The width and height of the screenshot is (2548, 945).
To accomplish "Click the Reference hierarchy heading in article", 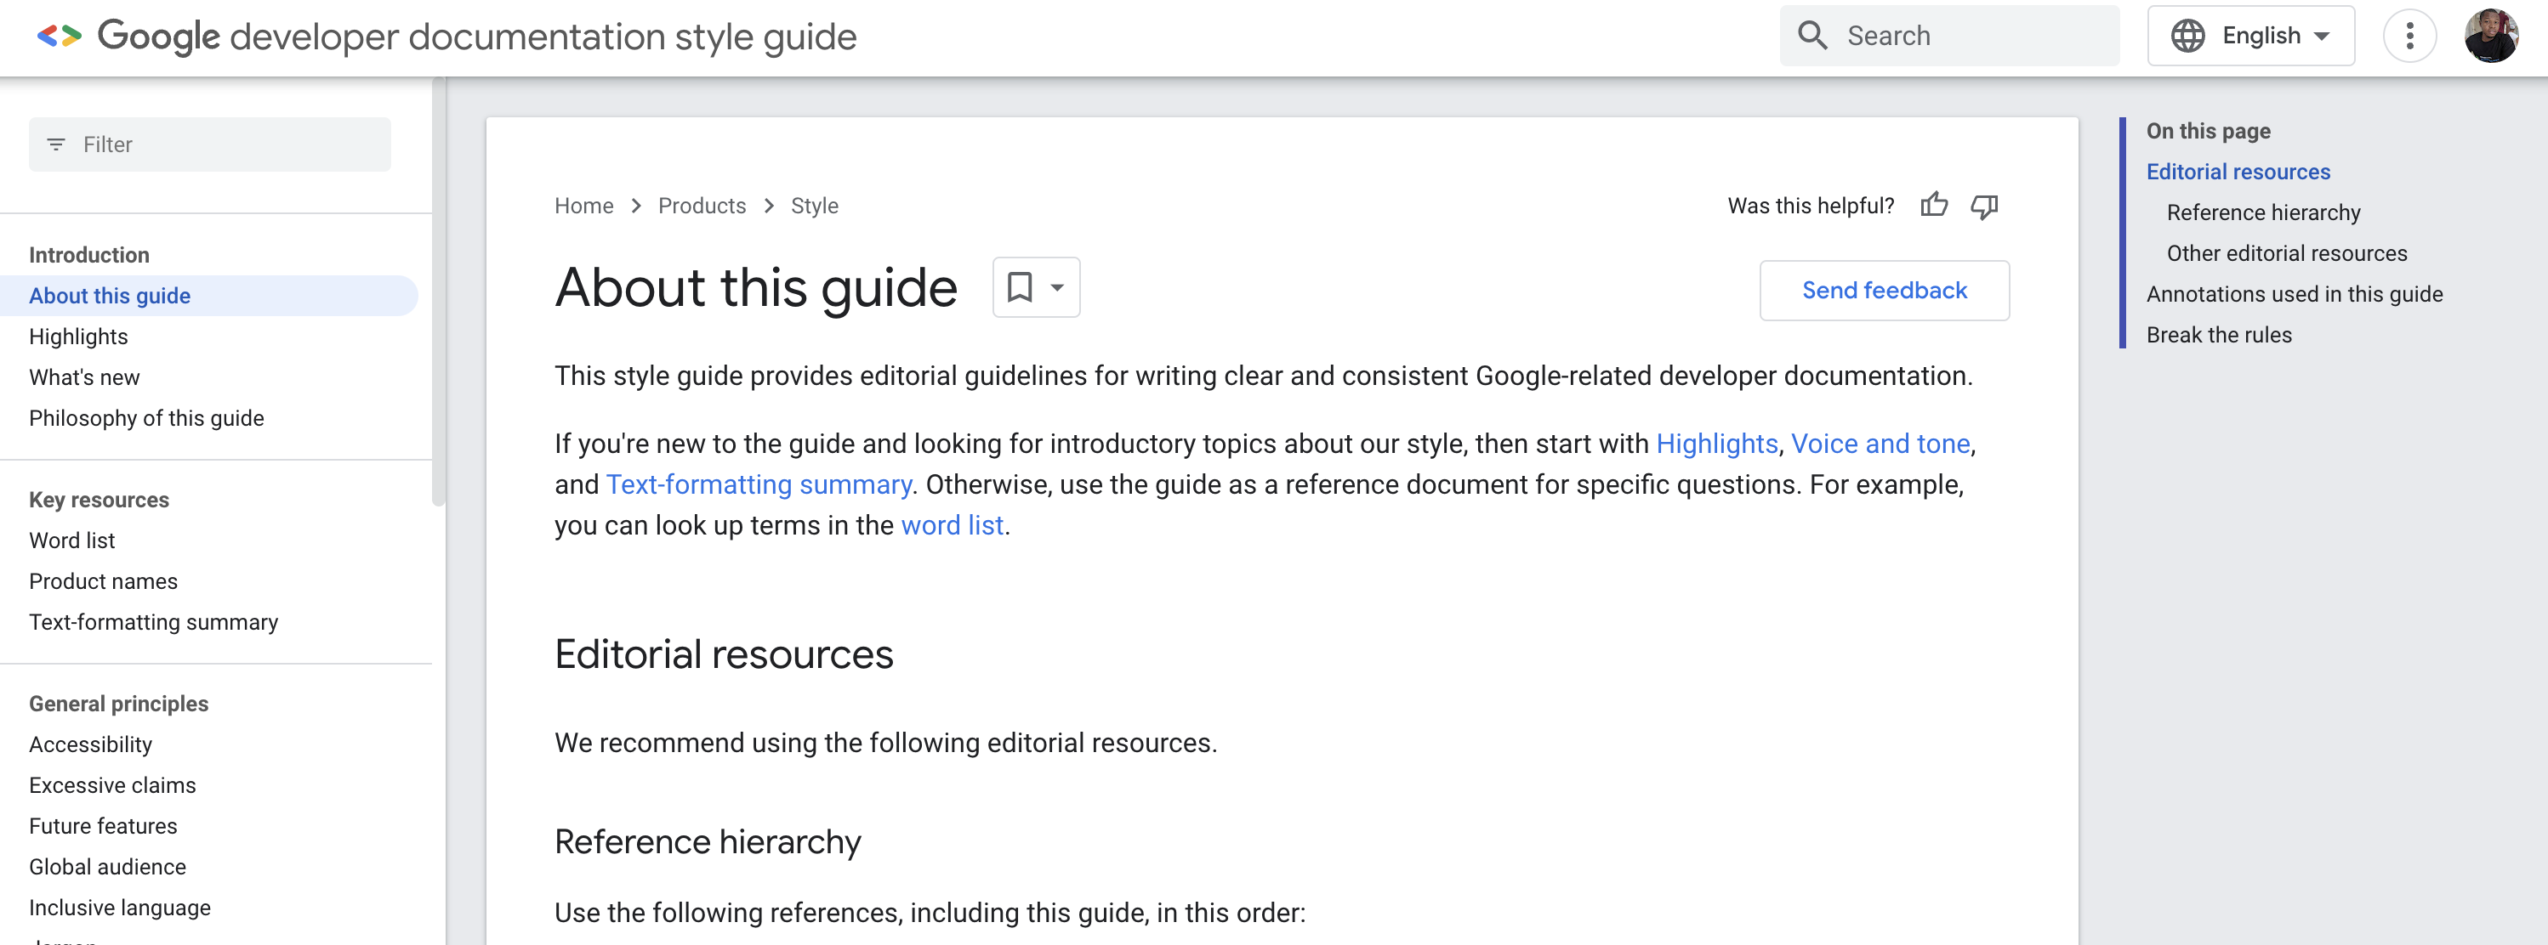I will (708, 842).
